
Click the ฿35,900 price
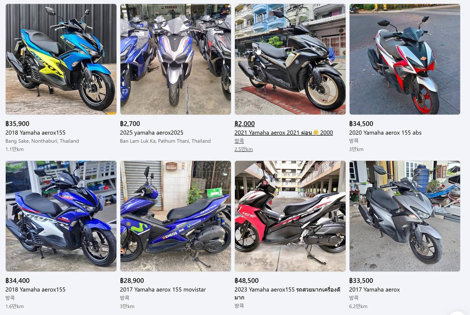click(x=17, y=124)
